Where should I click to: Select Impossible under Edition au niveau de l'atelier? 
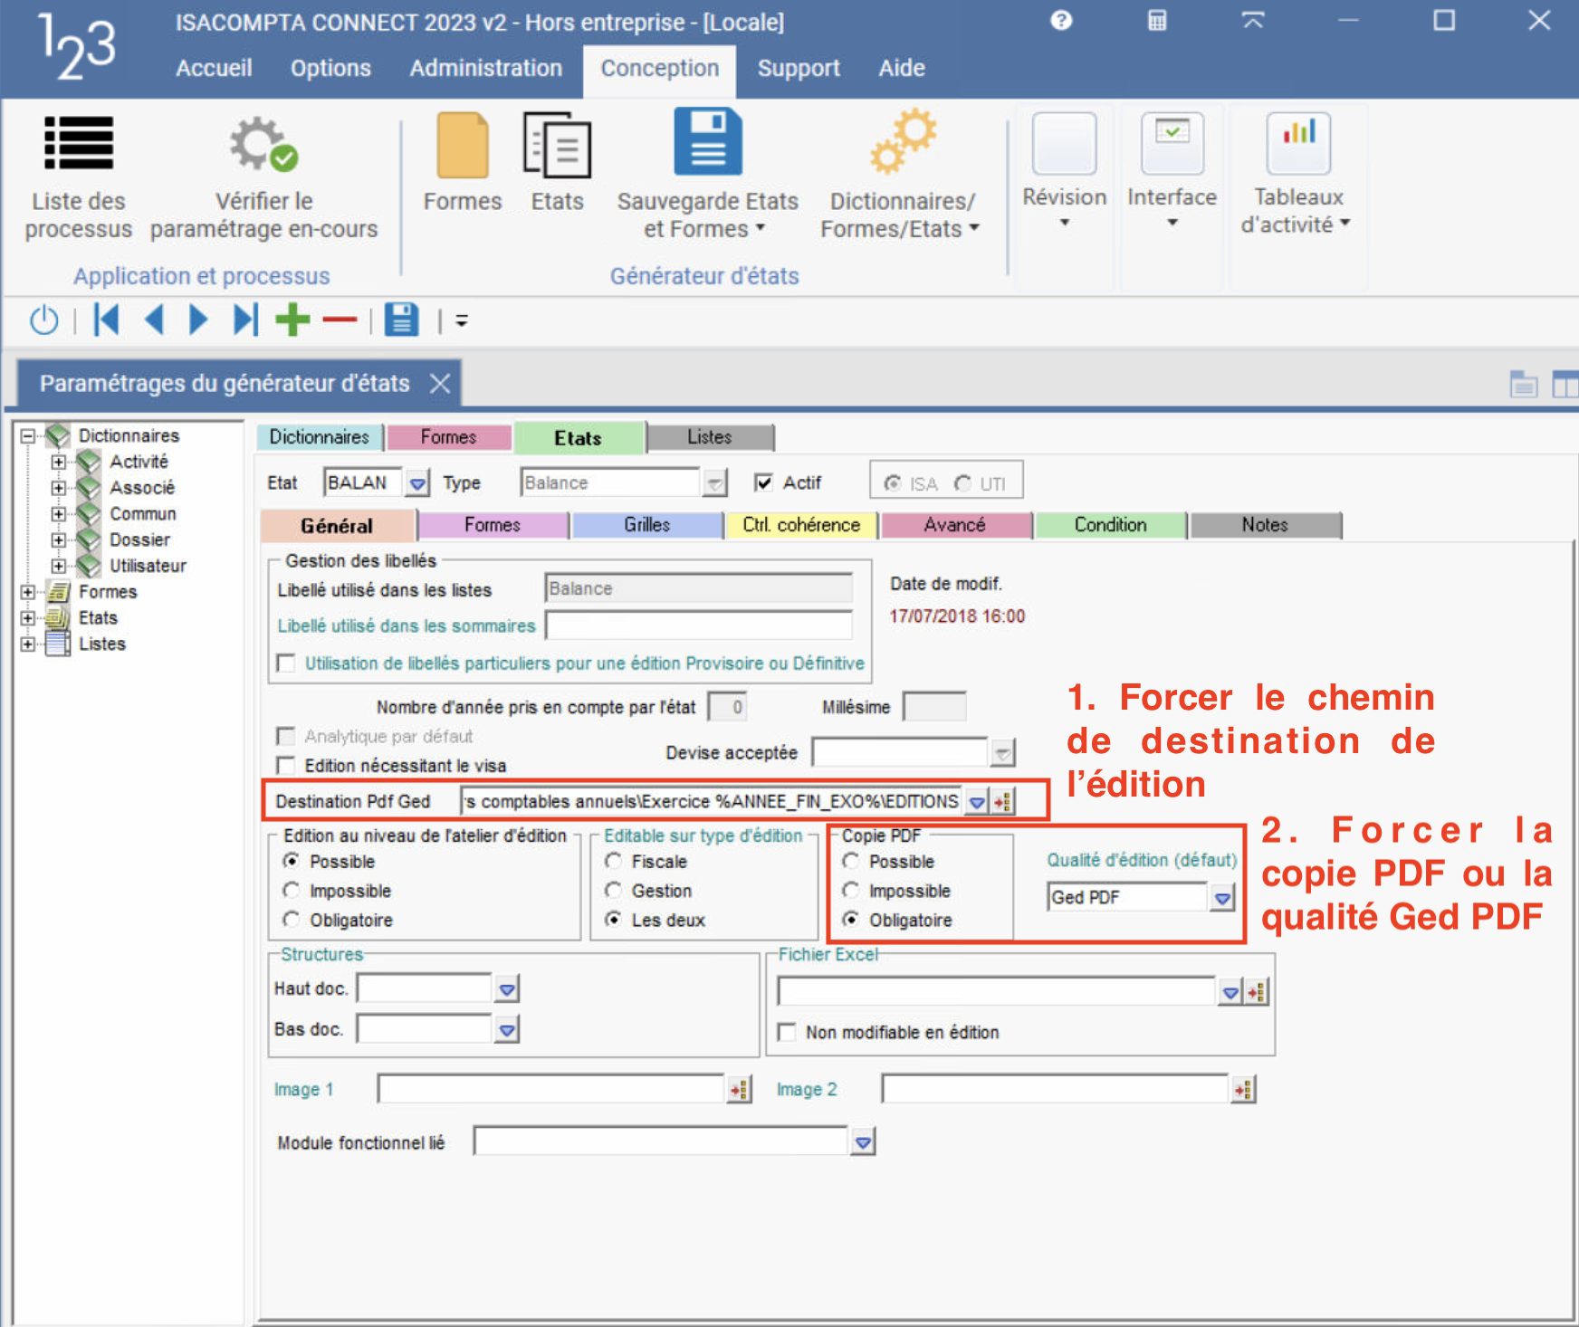(x=291, y=891)
